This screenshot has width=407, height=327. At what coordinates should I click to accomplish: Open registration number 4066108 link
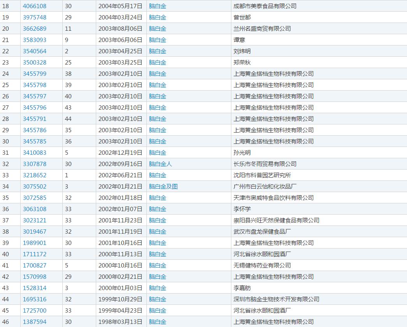35,6
